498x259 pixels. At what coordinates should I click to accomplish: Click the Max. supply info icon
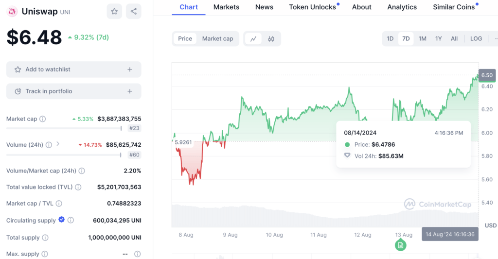pyautogui.click(x=138, y=254)
